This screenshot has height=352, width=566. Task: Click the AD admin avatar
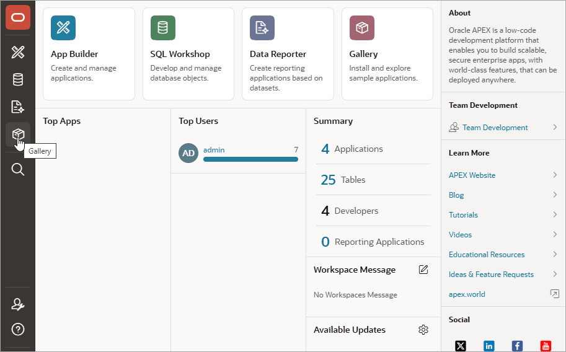pyautogui.click(x=188, y=153)
